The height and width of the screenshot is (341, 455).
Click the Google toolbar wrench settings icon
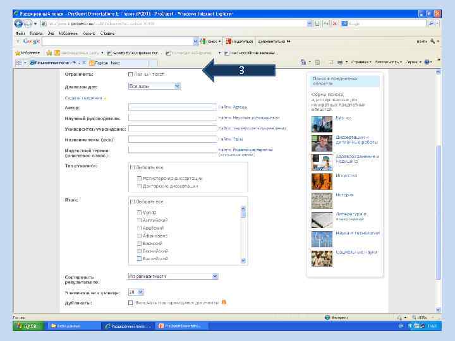432,42
